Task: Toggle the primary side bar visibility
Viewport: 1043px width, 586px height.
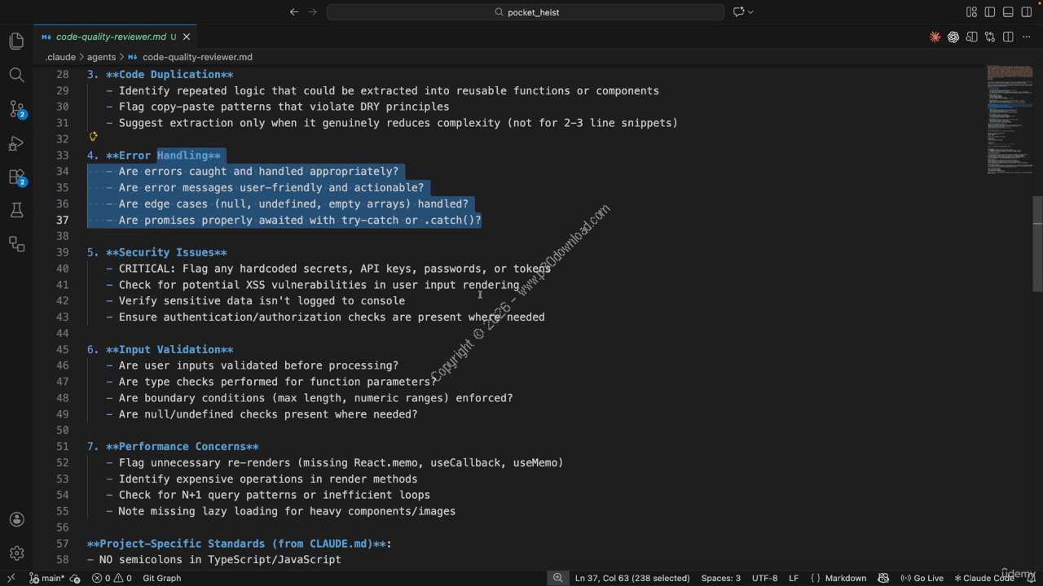Action: click(x=989, y=12)
